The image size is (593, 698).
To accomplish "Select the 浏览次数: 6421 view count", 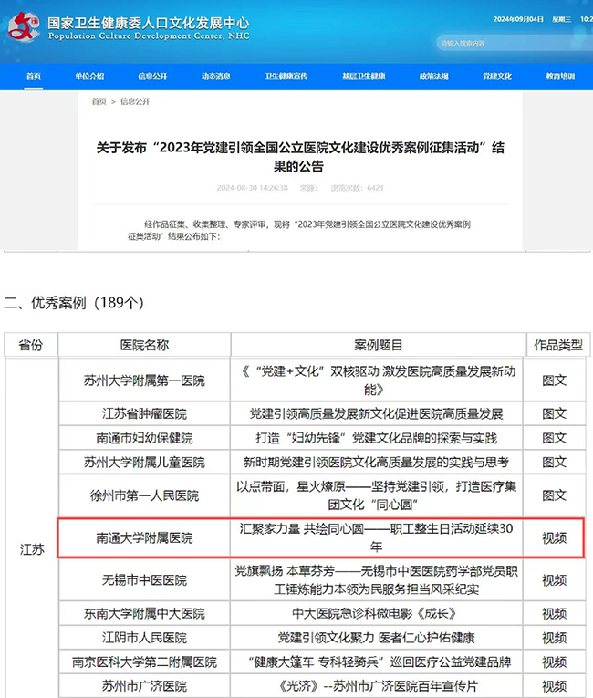I will [x=357, y=188].
